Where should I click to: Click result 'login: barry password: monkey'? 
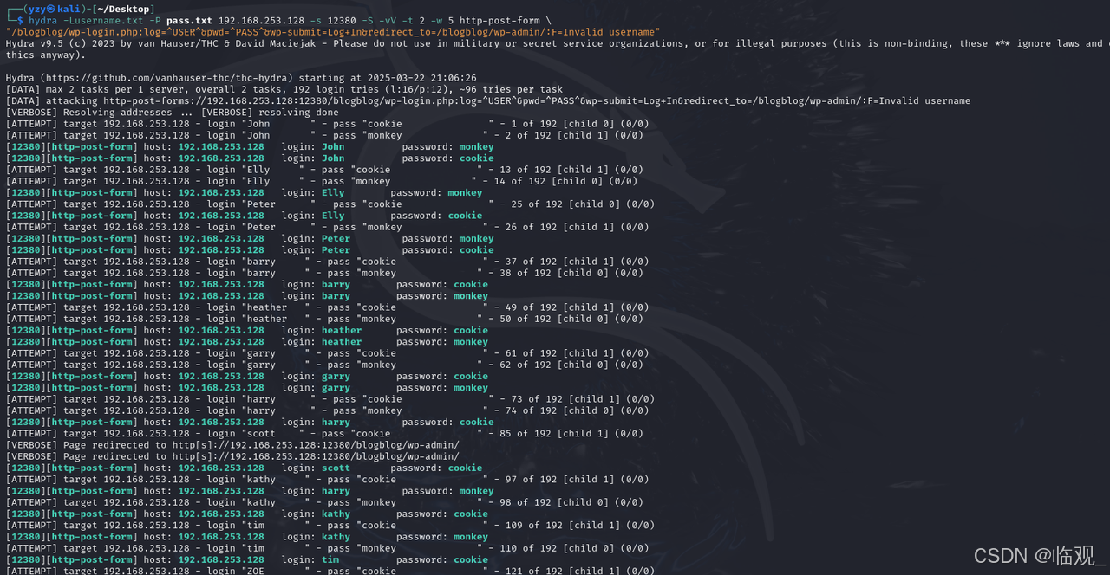pyautogui.click(x=247, y=295)
